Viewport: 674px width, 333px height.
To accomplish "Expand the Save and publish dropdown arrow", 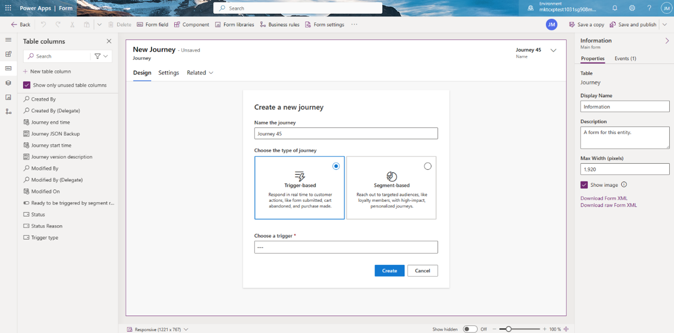I will click(x=665, y=24).
